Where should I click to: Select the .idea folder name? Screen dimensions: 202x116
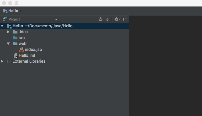click(x=23, y=32)
